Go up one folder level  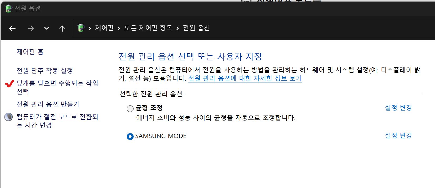coord(62,28)
